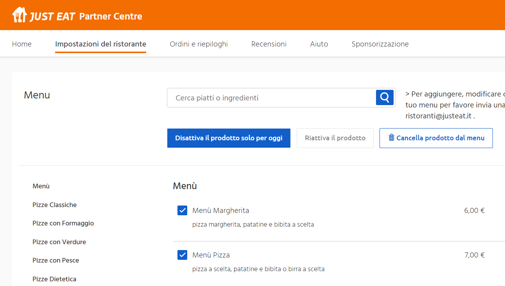Go to the Aiuto tab
This screenshot has width=505, height=286.
tap(319, 44)
